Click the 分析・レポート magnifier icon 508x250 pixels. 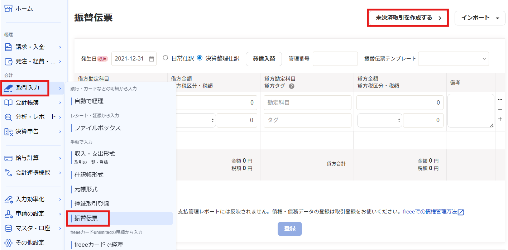coord(9,117)
